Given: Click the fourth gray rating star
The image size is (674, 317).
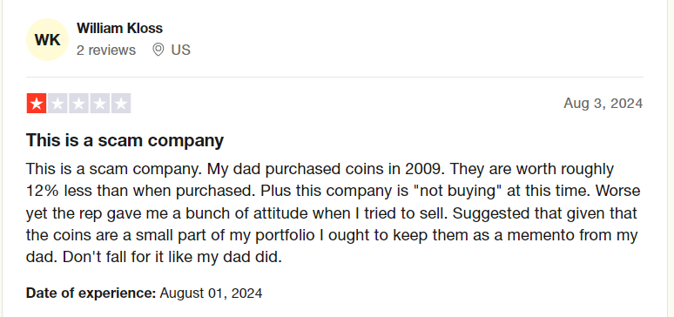Looking at the screenshot, I should pyautogui.click(x=100, y=104).
